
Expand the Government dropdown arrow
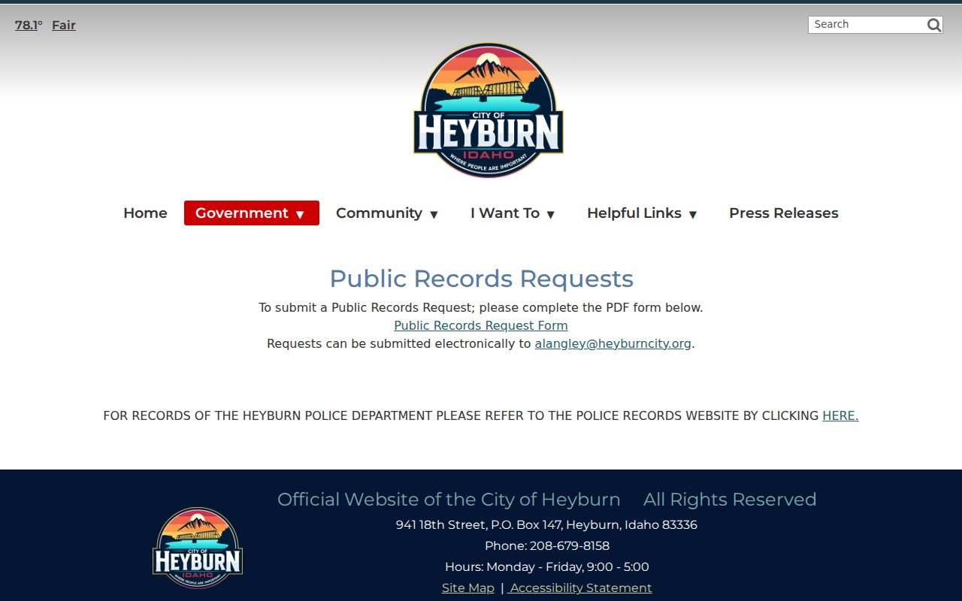(300, 214)
